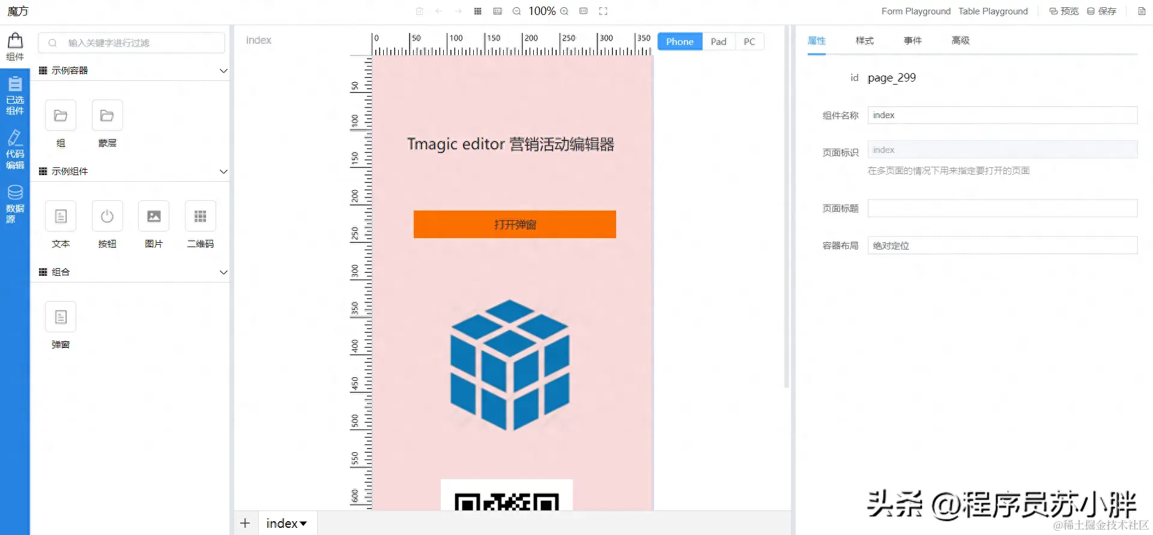Click the canvas vertical scrollbar
This screenshot has height=535, width=1153.
[786, 207]
